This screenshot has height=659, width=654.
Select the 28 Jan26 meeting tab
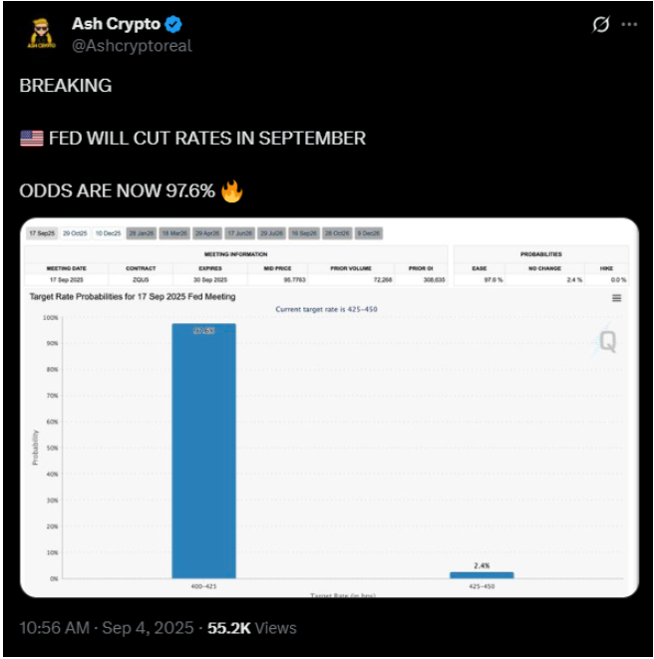tap(141, 233)
